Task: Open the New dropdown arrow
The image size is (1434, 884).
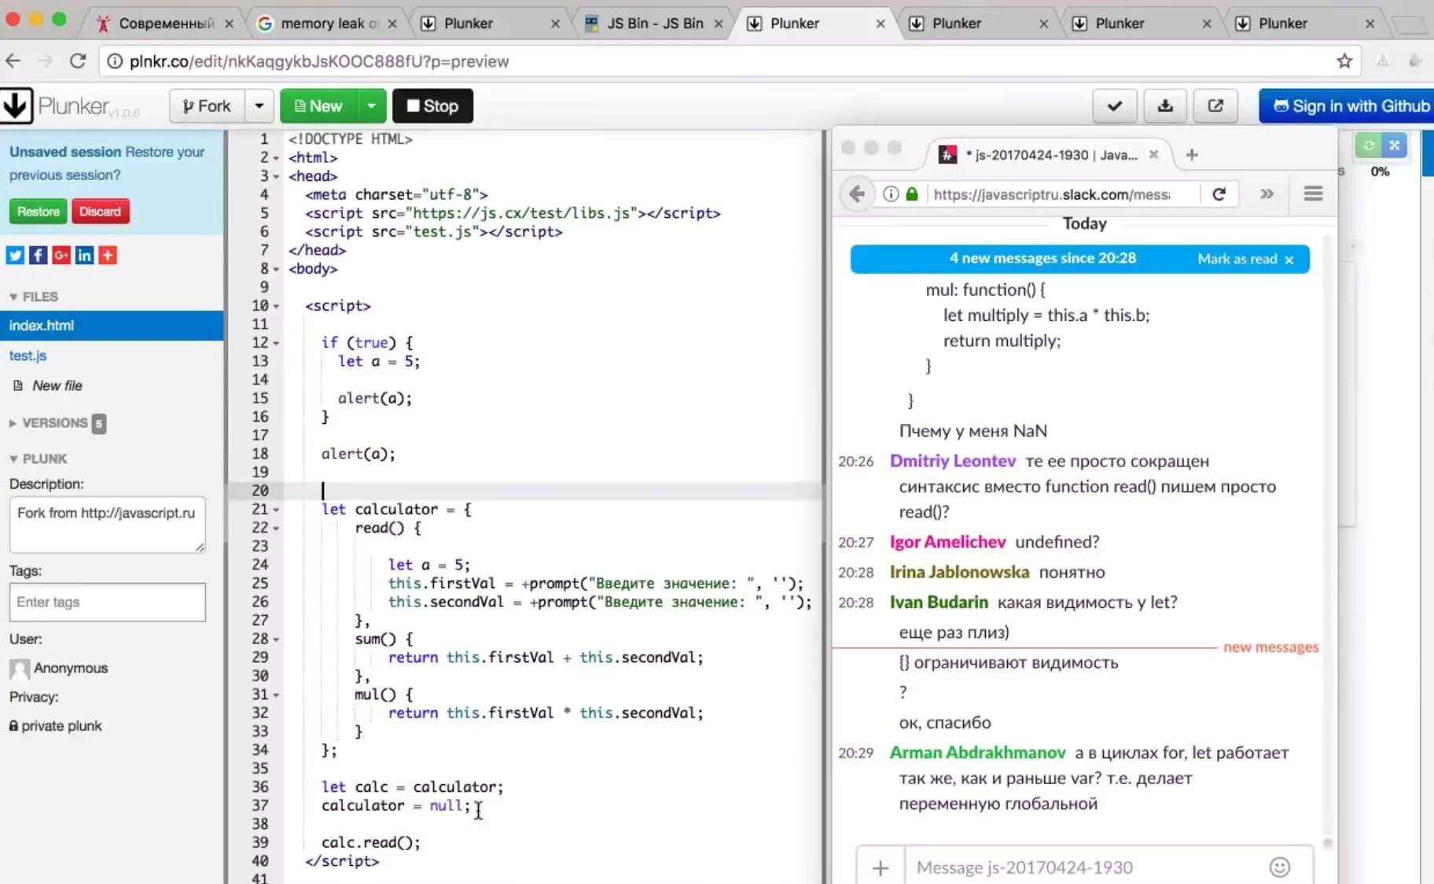Action: coord(372,106)
